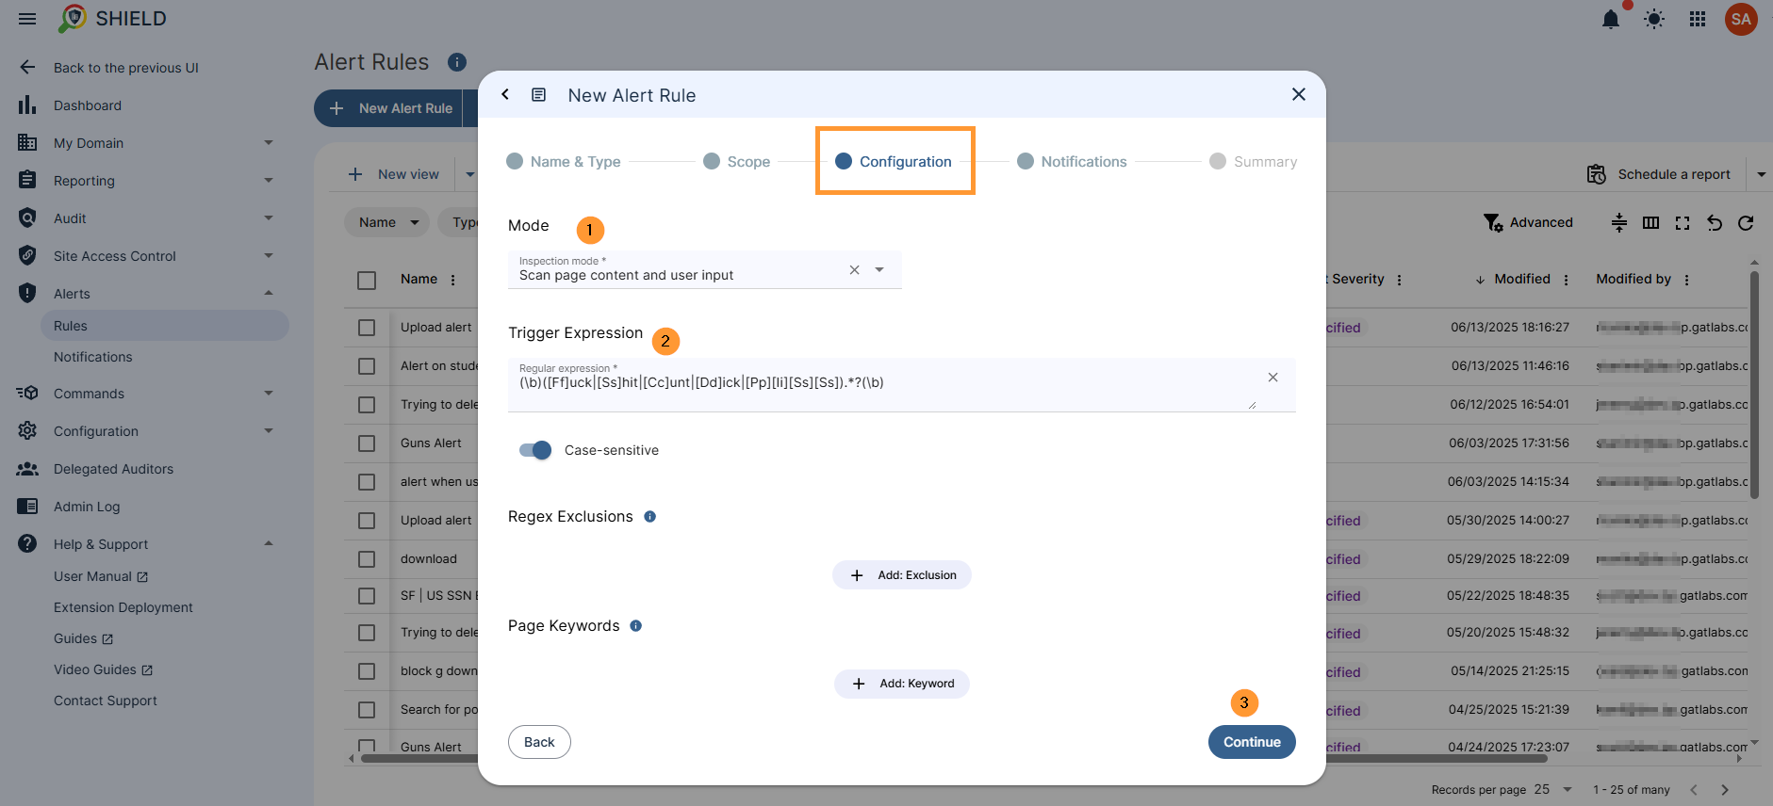Check the SF | US SSN row checkbox
The height and width of the screenshot is (806, 1773).
367,596
